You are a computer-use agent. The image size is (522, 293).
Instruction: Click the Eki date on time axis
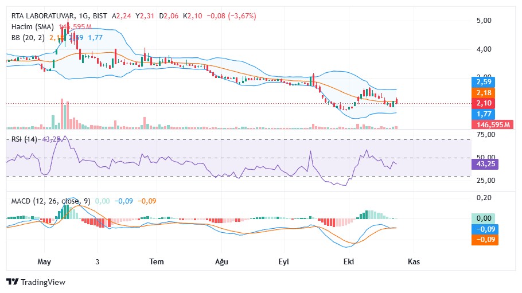[x=349, y=261]
